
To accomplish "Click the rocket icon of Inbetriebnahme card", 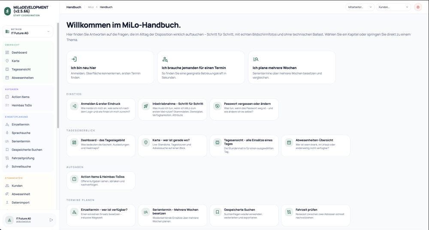I will pos(146,106).
